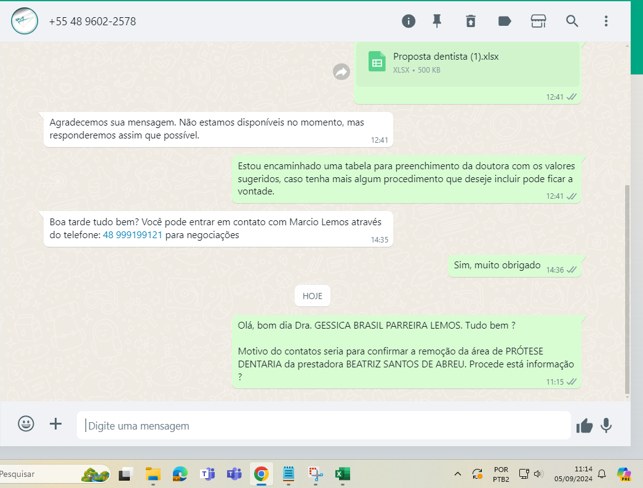Open notifications bell on taskbar
The height and width of the screenshot is (488, 643).
602,474
